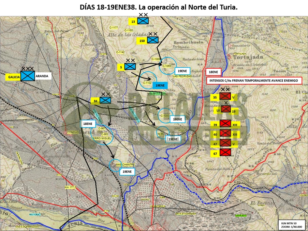Click the green EL MULETON label
Screen dimensions: 308x231
158,93
